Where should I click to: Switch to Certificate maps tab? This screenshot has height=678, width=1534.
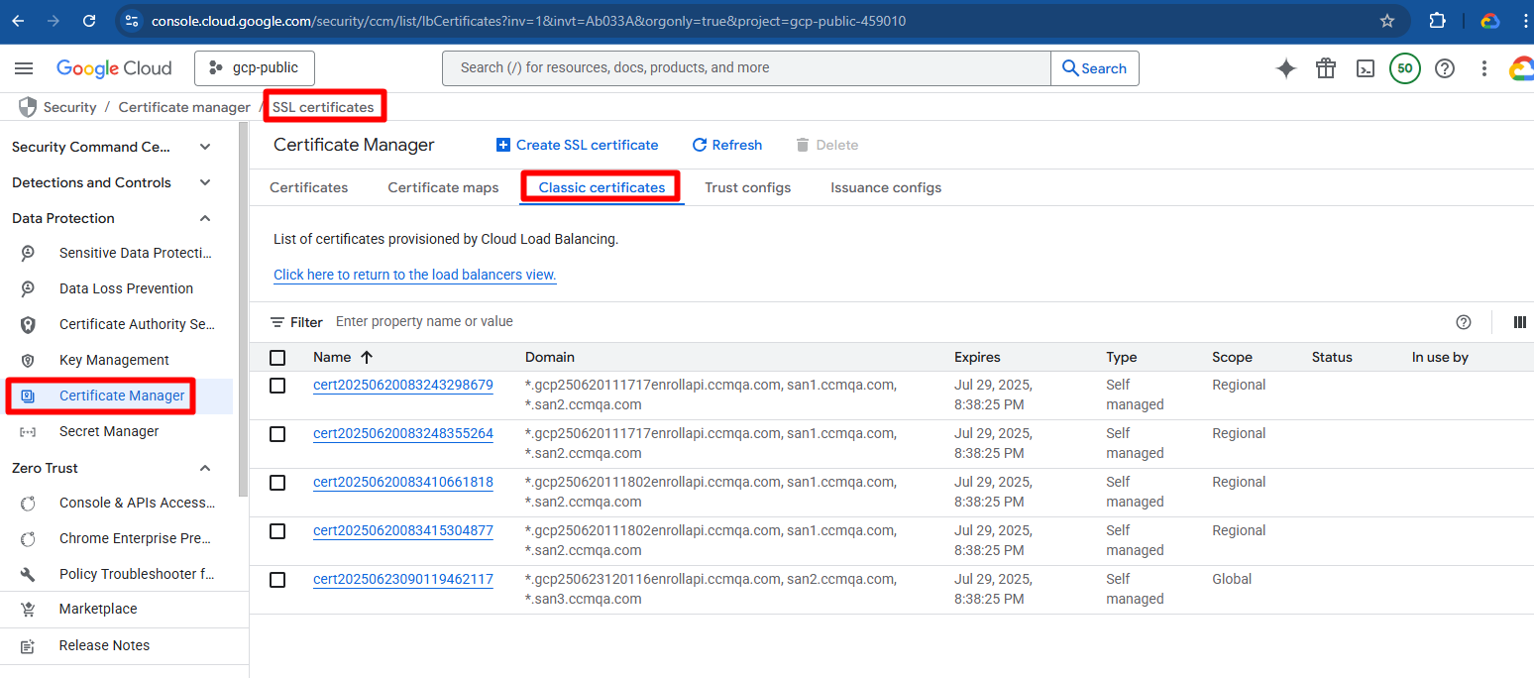[x=443, y=187]
